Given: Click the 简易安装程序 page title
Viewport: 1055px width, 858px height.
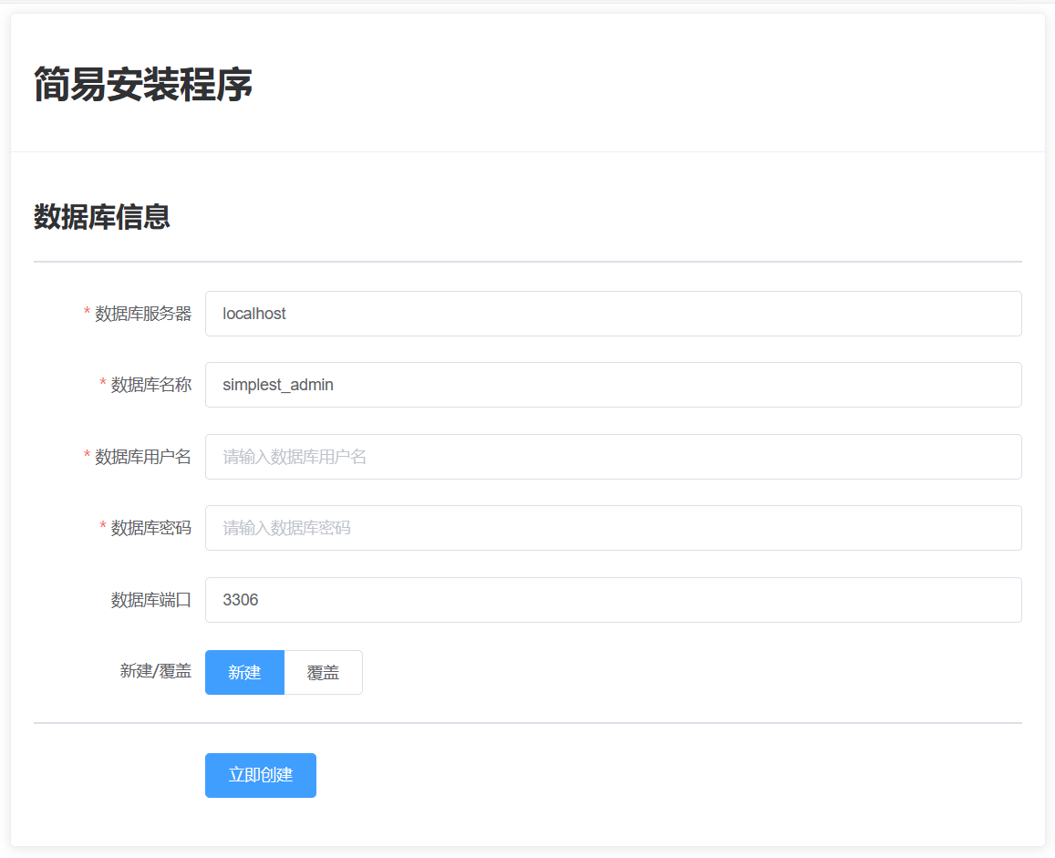Looking at the screenshot, I should 143,85.
